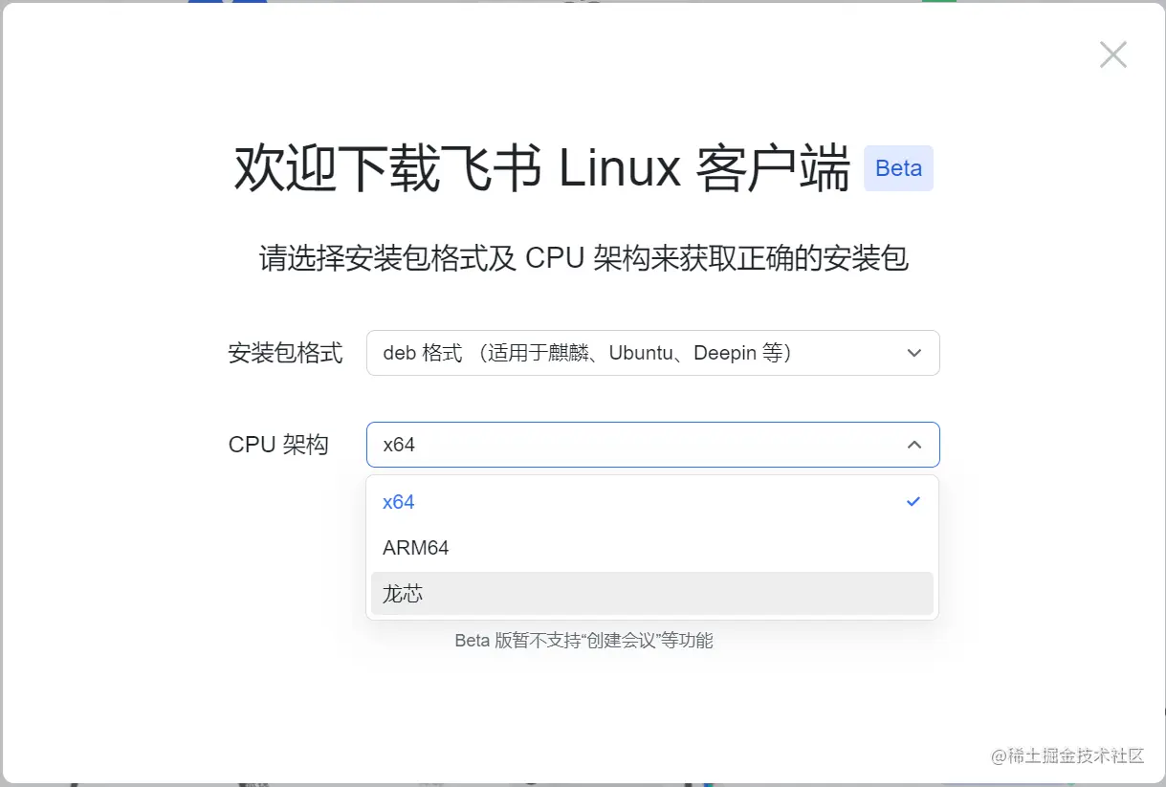Click the 请选择安装包格式 instruction subtitle
The width and height of the screenshot is (1166, 787).
583,258
